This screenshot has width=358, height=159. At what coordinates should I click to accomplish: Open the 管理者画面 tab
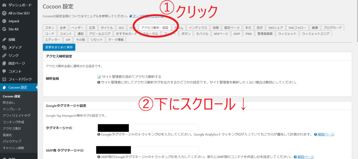265,34
